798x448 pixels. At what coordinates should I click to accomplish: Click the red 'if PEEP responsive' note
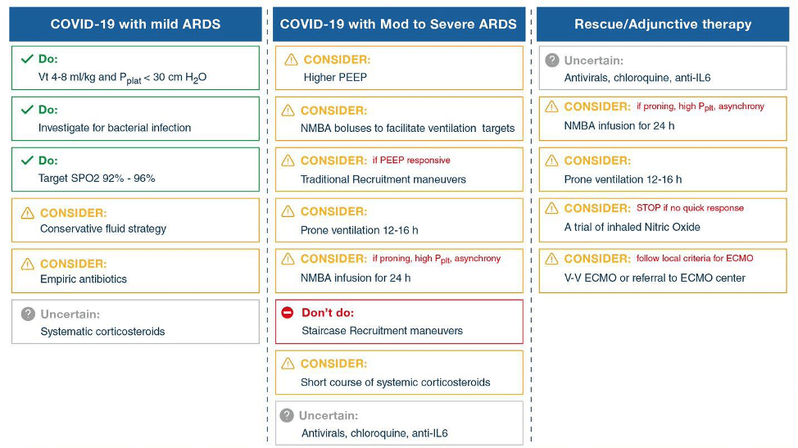[411, 161]
